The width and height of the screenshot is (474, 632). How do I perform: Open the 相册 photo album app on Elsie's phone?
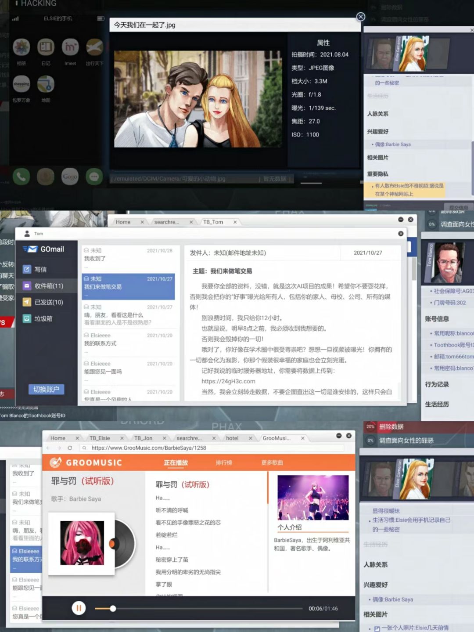point(21,47)
